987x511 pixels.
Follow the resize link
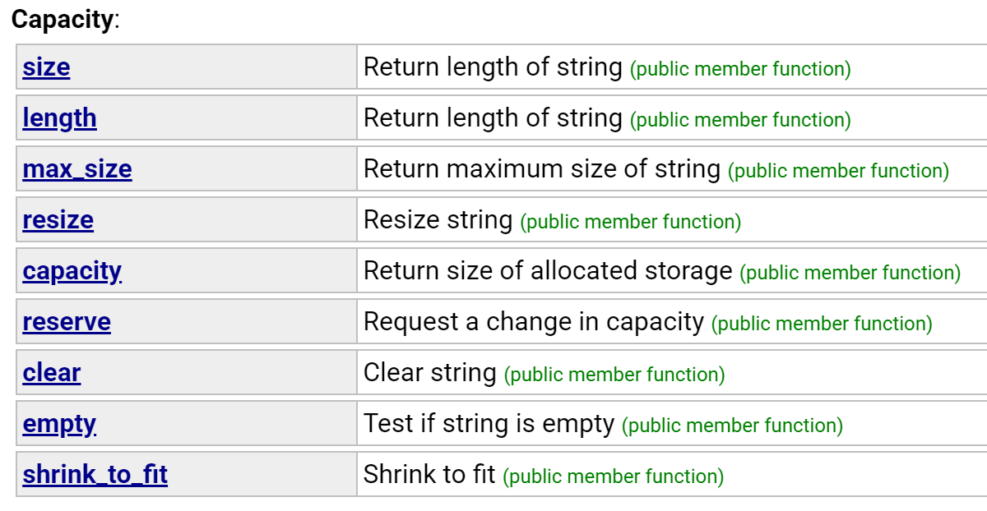(x=58, y=220)
